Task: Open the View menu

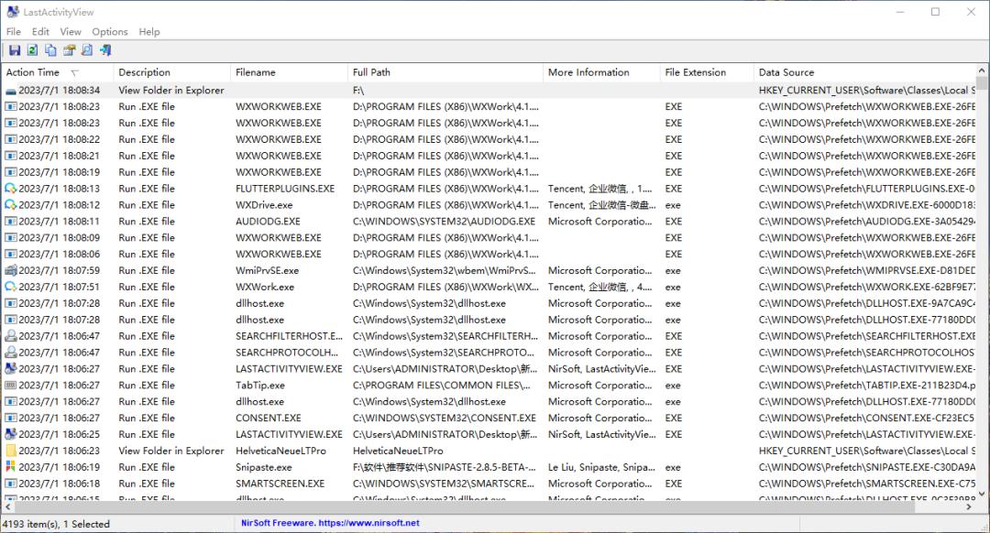Action: (x=71, y=31)
